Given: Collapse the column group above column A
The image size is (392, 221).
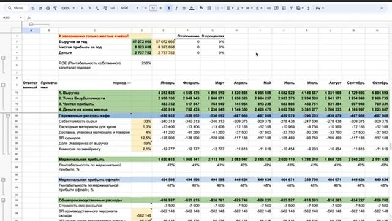Looking at the screenshot, I should pyautogui.click(x=31, y=25).
